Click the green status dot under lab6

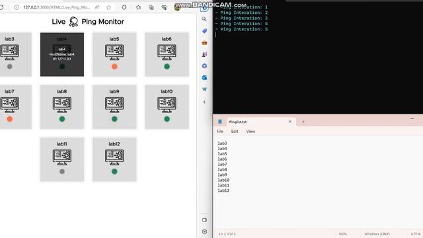[x=167, y=67]
